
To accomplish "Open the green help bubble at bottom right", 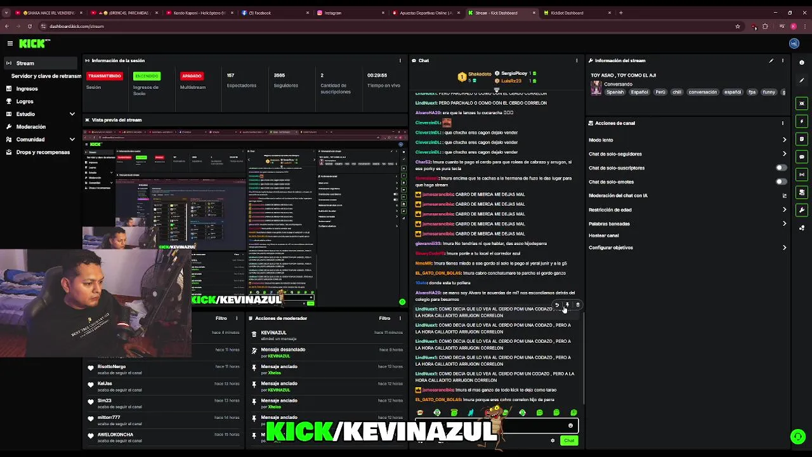I will click(797, 437).
